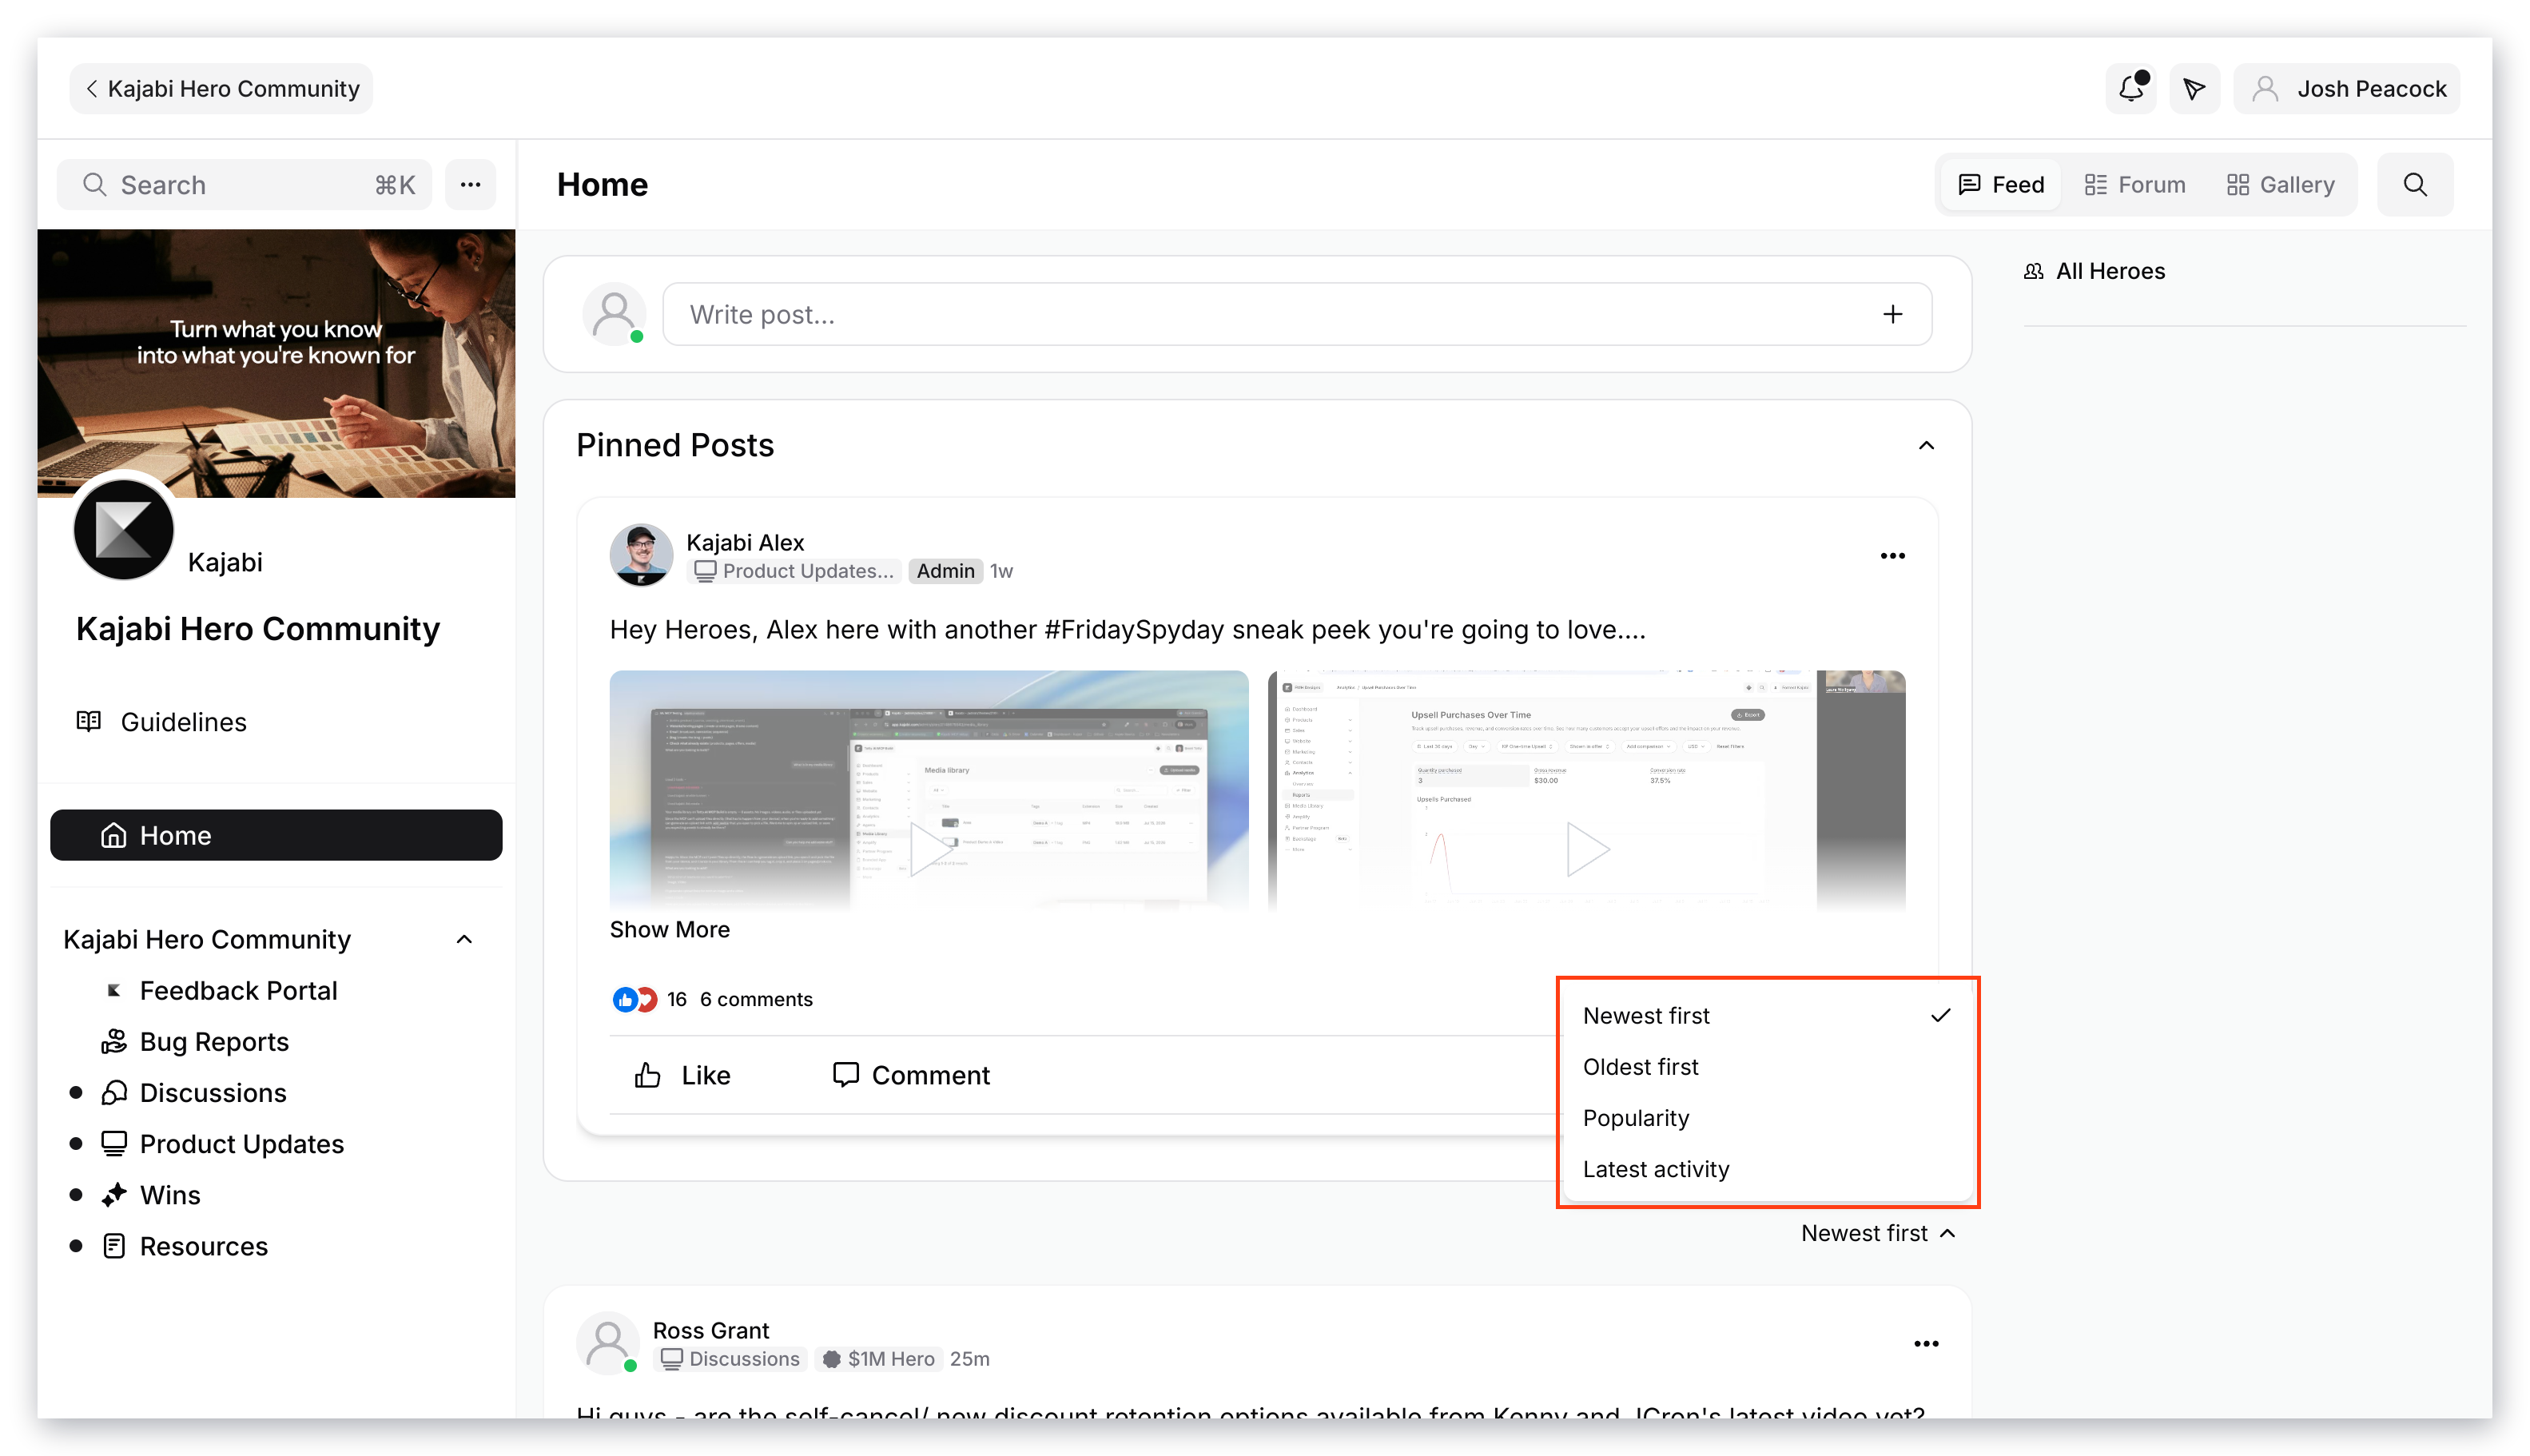Screen dimensions: 2530x1456
Task: Collapse Kajabi Hero Community sidebar group
Action: point(464,939)
